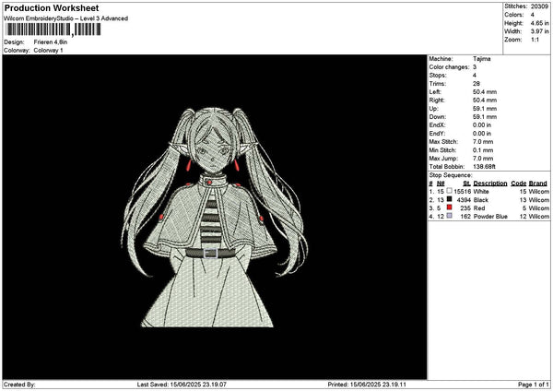553x391 pixels.
Task: Click the Trims value 28
Action: [x=477, y=84]
